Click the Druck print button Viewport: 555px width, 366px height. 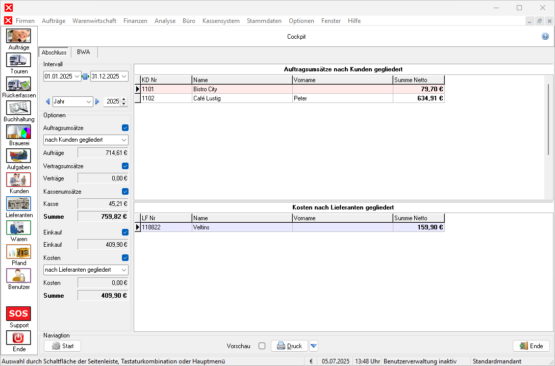click(289, 346)
